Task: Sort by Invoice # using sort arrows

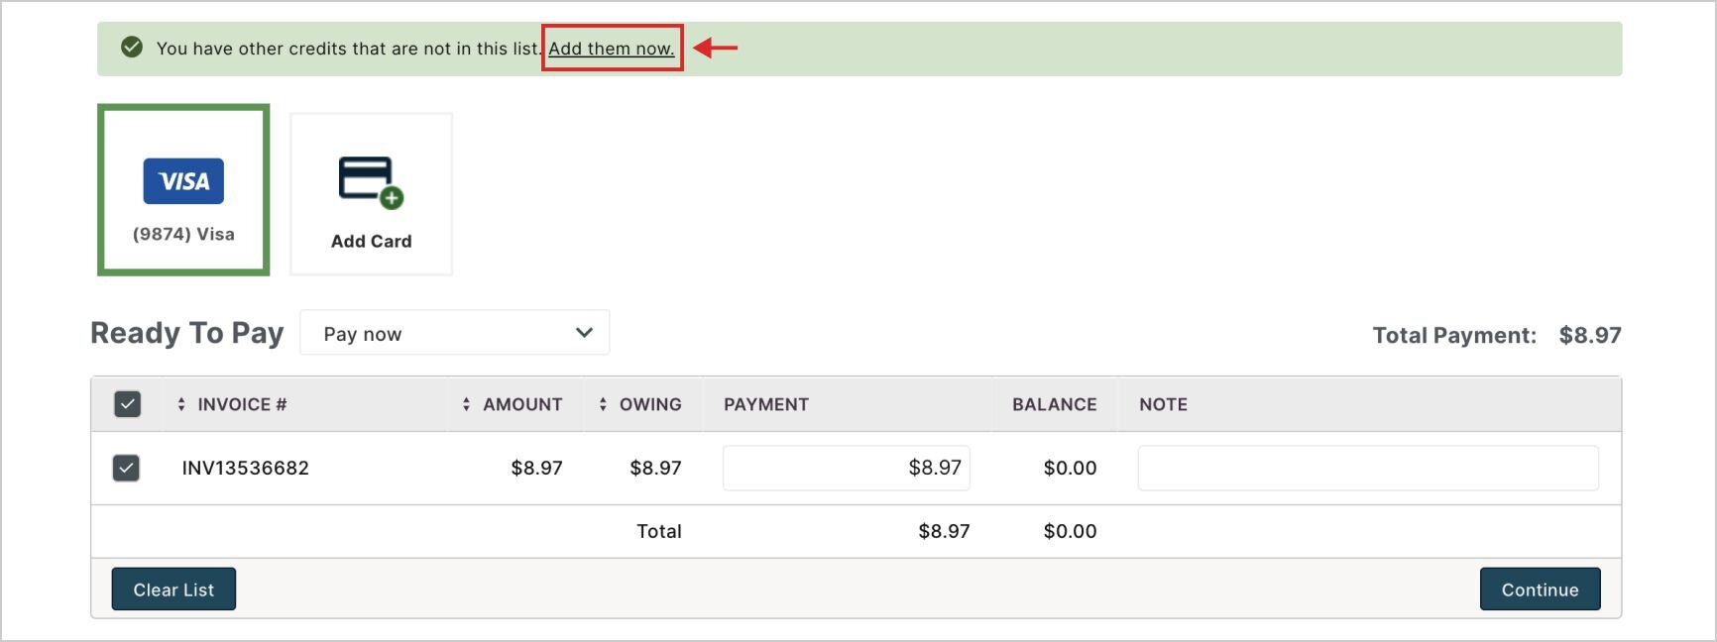Action: (181, 404)
